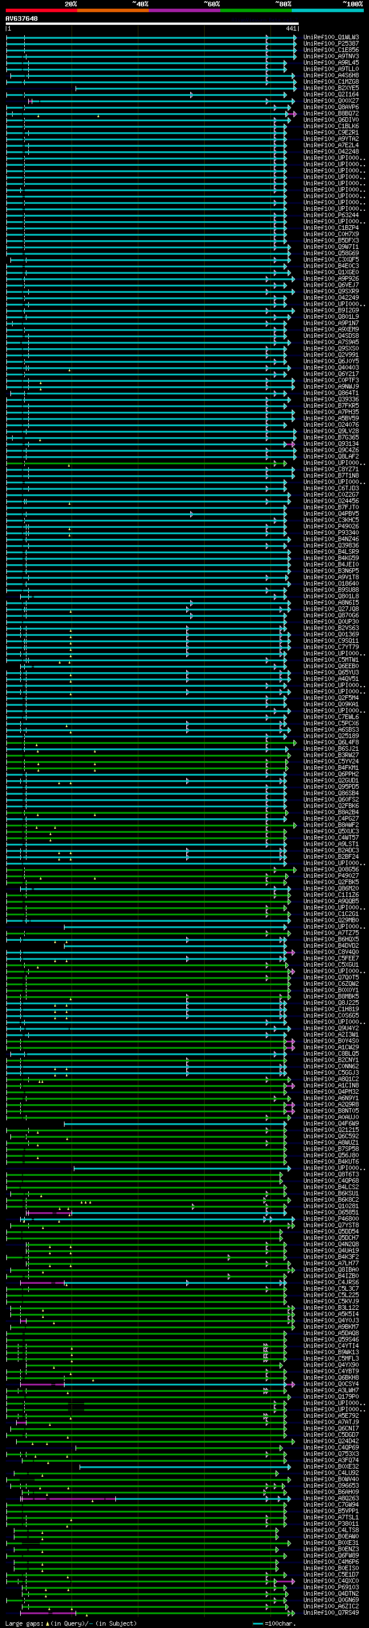Select hit UniRef100_A1CW29
The image size is (369, 1628).
click(331, 1047)
